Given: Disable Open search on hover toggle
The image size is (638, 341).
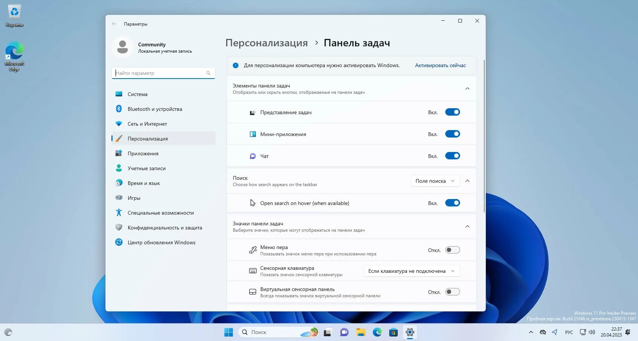Looking at the screenshot, I should (x=453, y=203).
